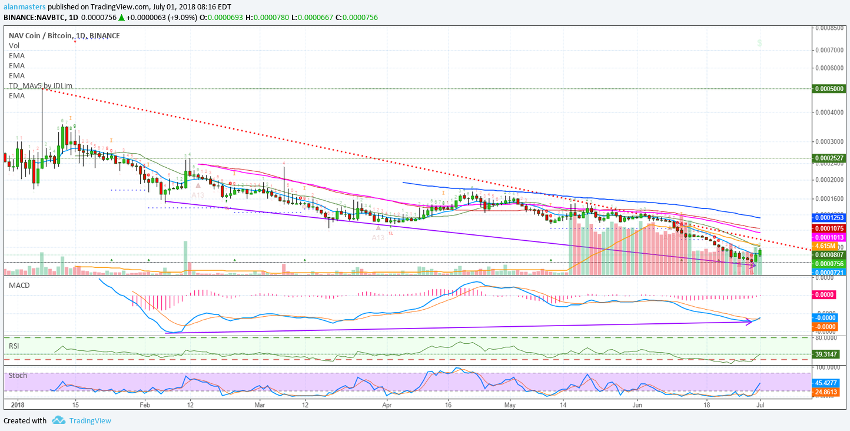Click the May label on time axis
Image resolution: width=850 pixels, height=431 pixels.
pyautogui.click(x=510, y=405)
